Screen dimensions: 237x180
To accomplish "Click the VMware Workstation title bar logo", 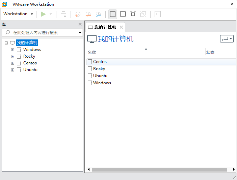I will pyautogui.click(x=4, y=4).
